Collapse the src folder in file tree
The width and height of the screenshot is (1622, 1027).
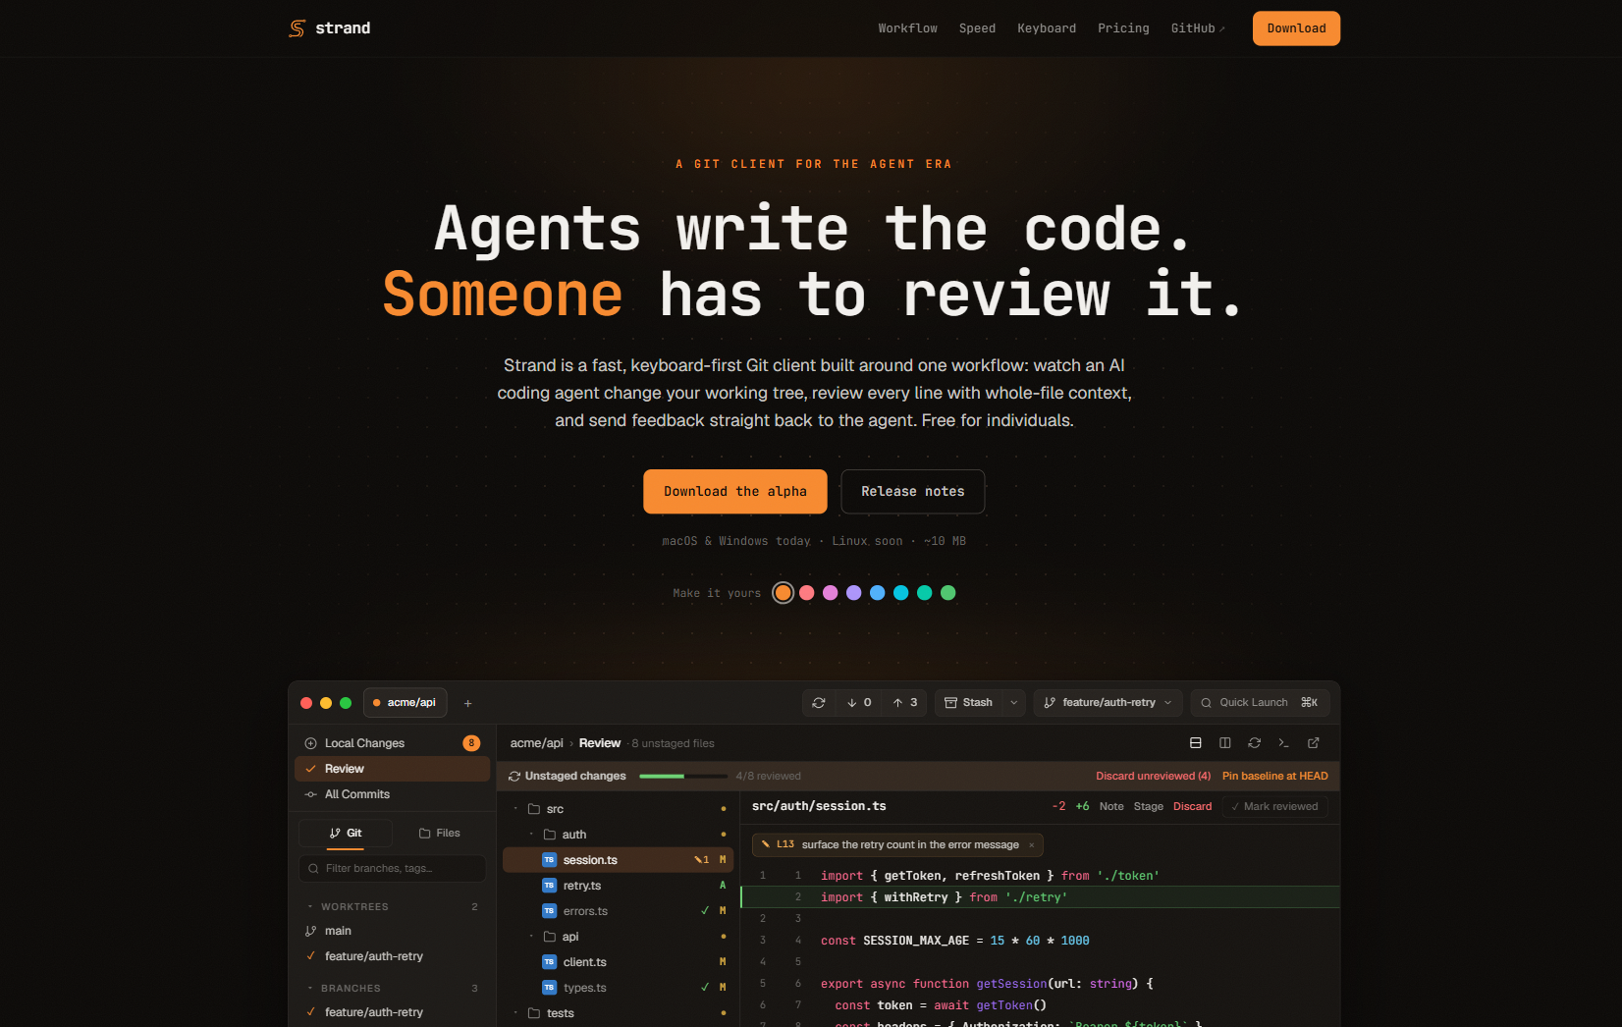pos(515,809)
